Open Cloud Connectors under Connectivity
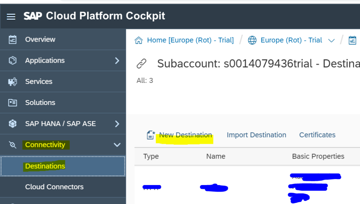 [63, 187]
